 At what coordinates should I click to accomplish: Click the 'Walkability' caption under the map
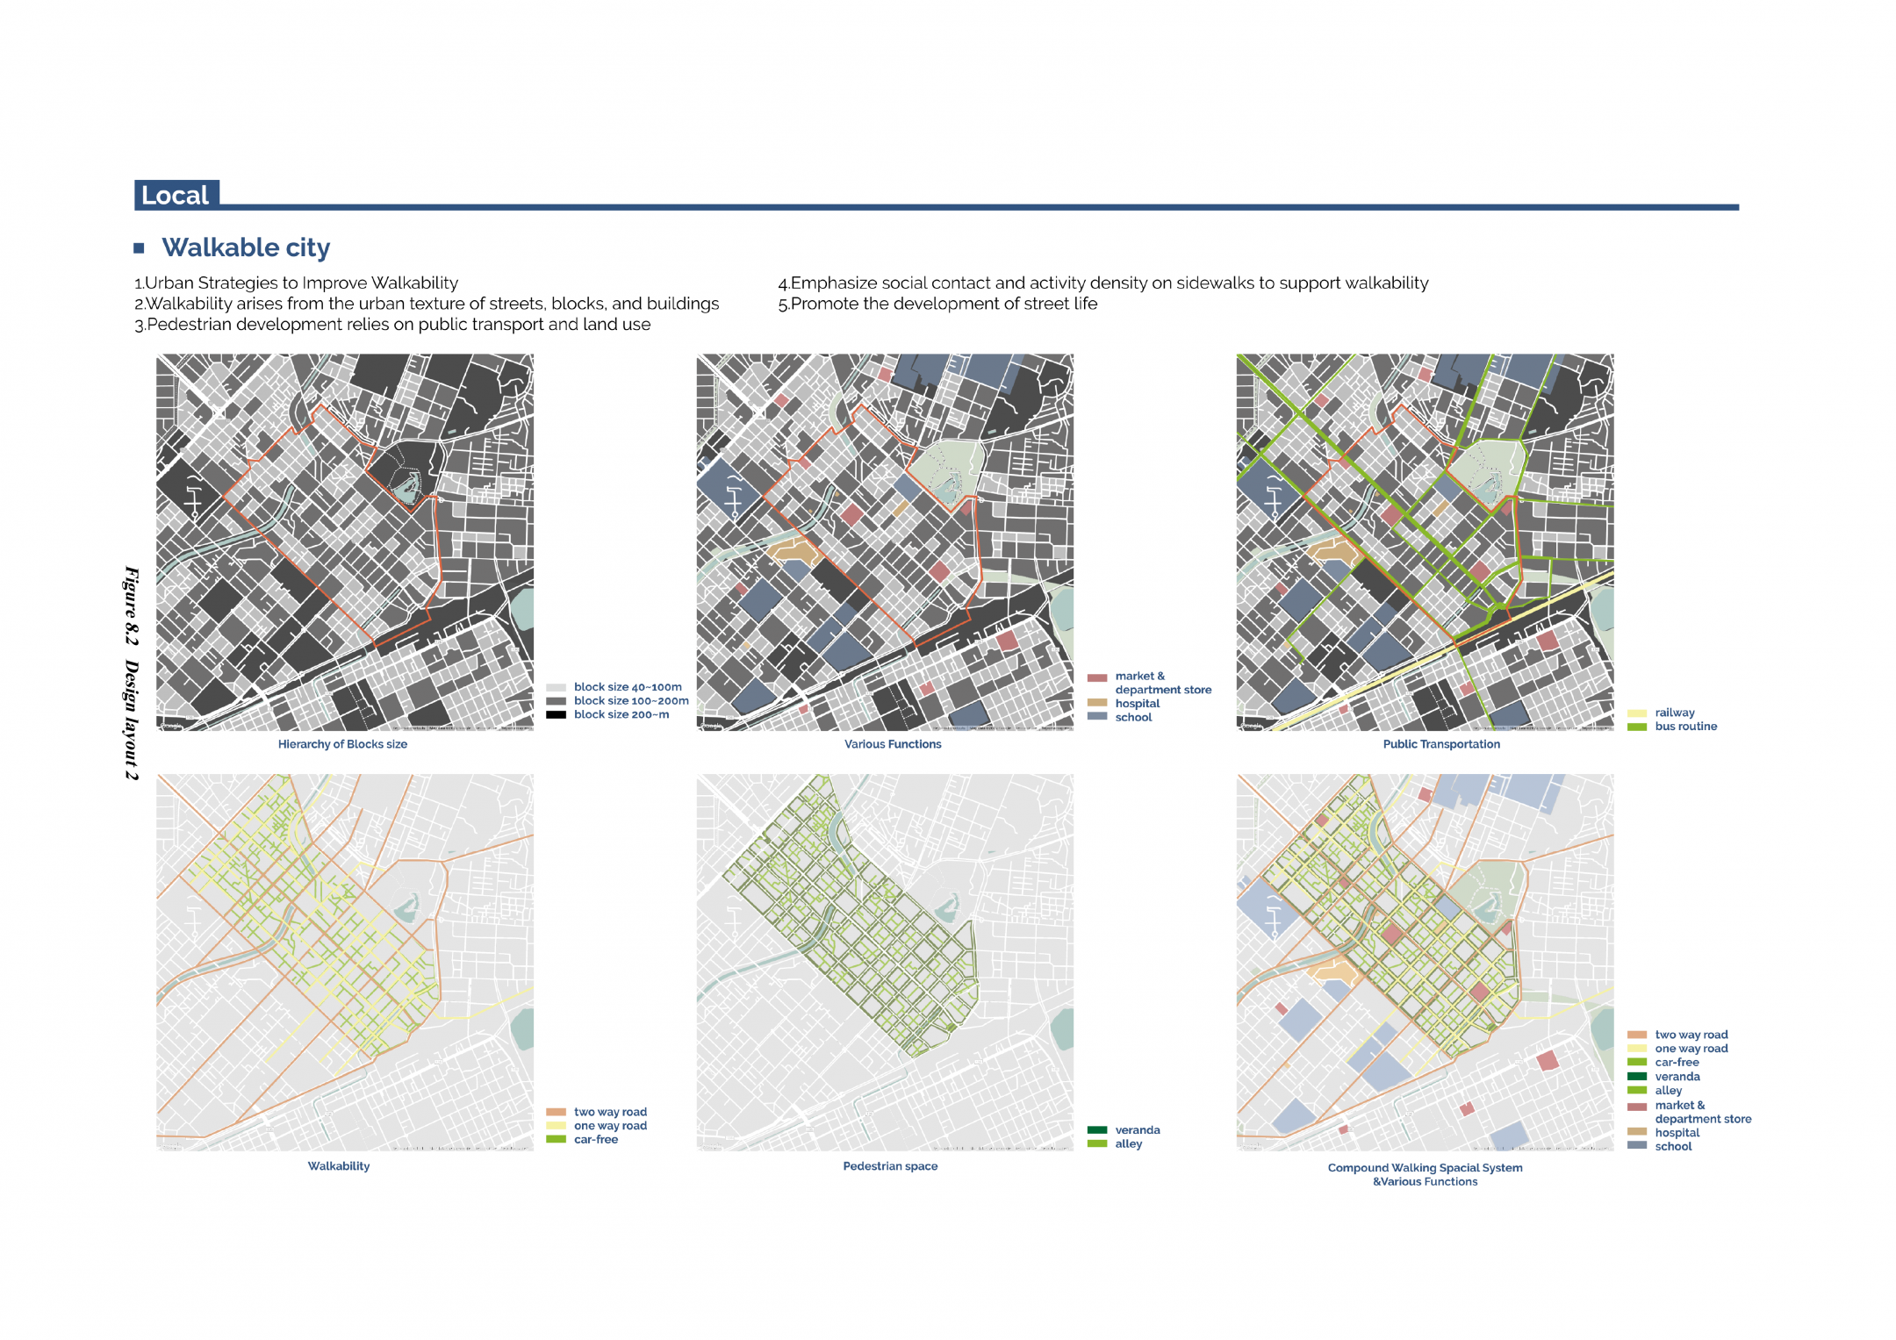[339, 1166]
